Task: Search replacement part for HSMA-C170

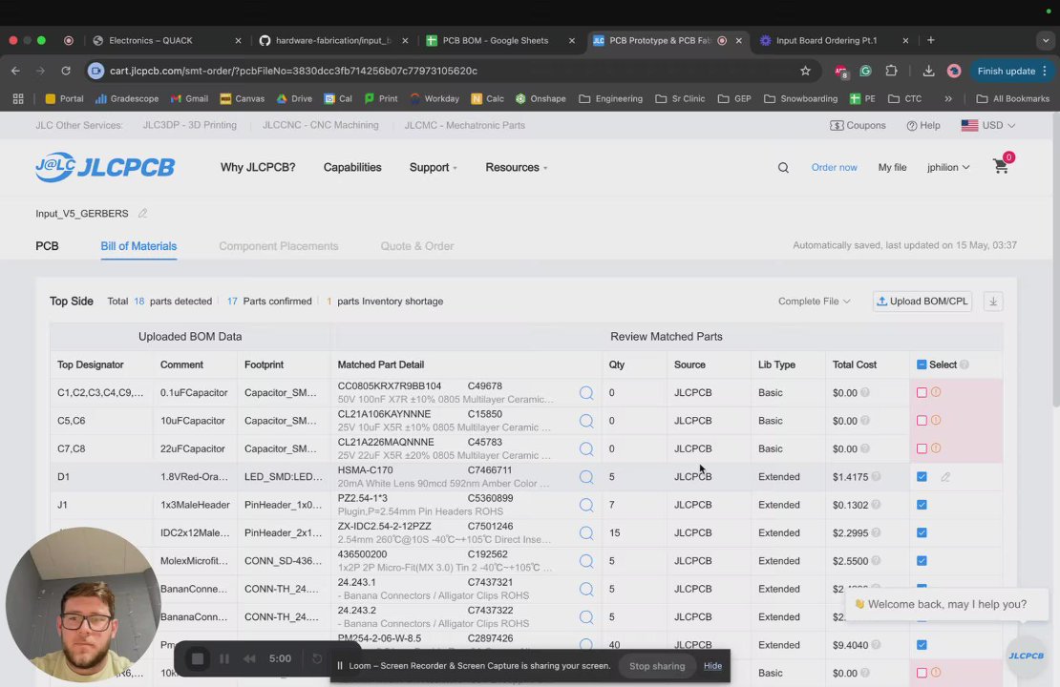Action: [x=586, y=477]
